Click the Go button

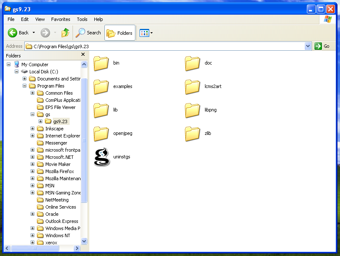(322, 46)
